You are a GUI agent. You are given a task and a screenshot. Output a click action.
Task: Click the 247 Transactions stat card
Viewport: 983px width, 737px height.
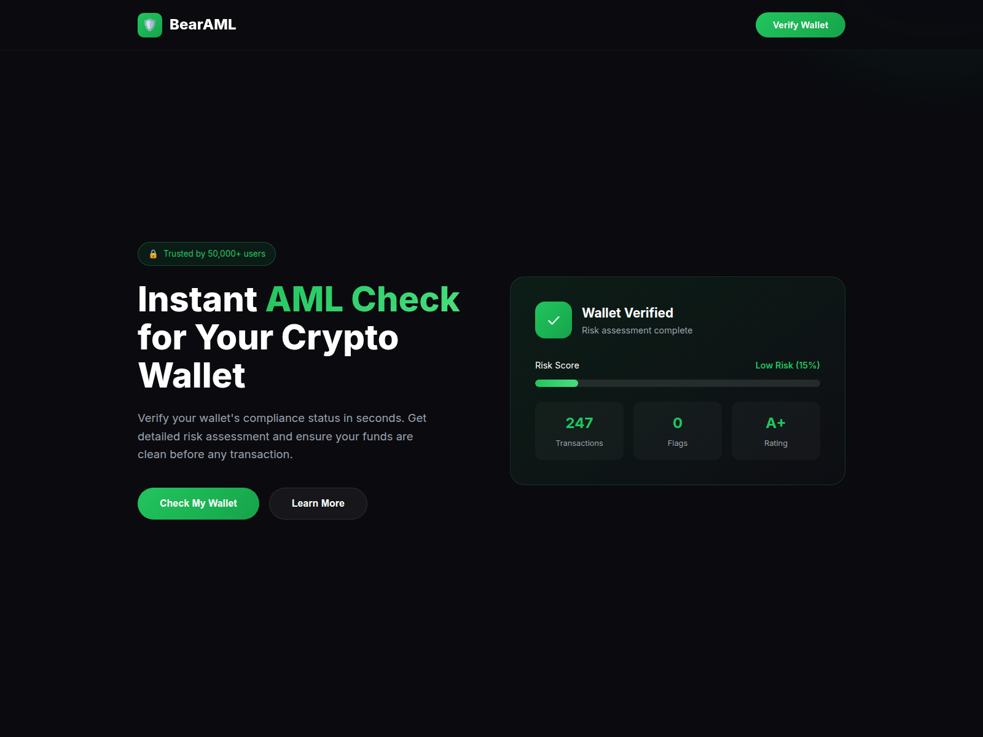[x=579, y=431]
